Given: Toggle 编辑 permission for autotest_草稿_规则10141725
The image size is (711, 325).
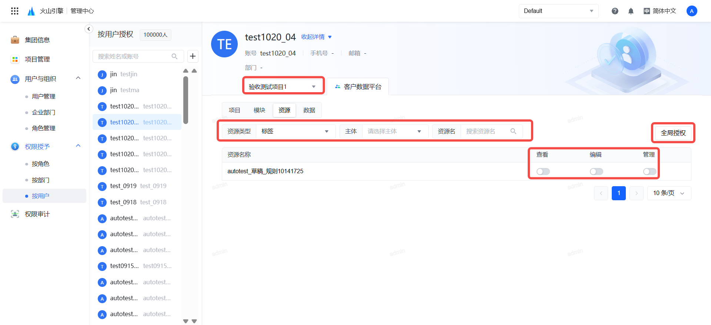Looking at the screenshot, I should [597, 171].
